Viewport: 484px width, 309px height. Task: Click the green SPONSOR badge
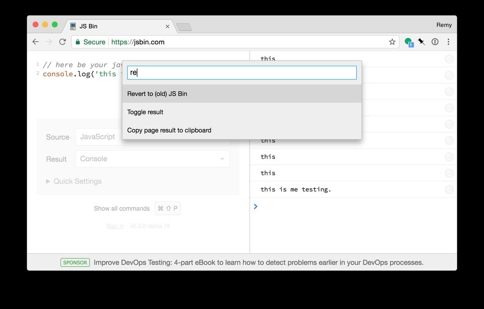[x=75, y=263]
